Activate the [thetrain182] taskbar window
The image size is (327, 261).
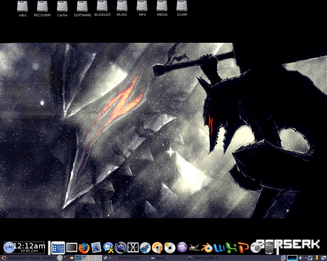127,258
